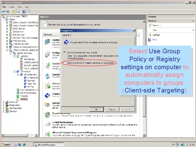Select All Updates in the tree
Image resolution: width=196 pixels, height=147 pixels.
pyautogui.click(x=29, y=59)
